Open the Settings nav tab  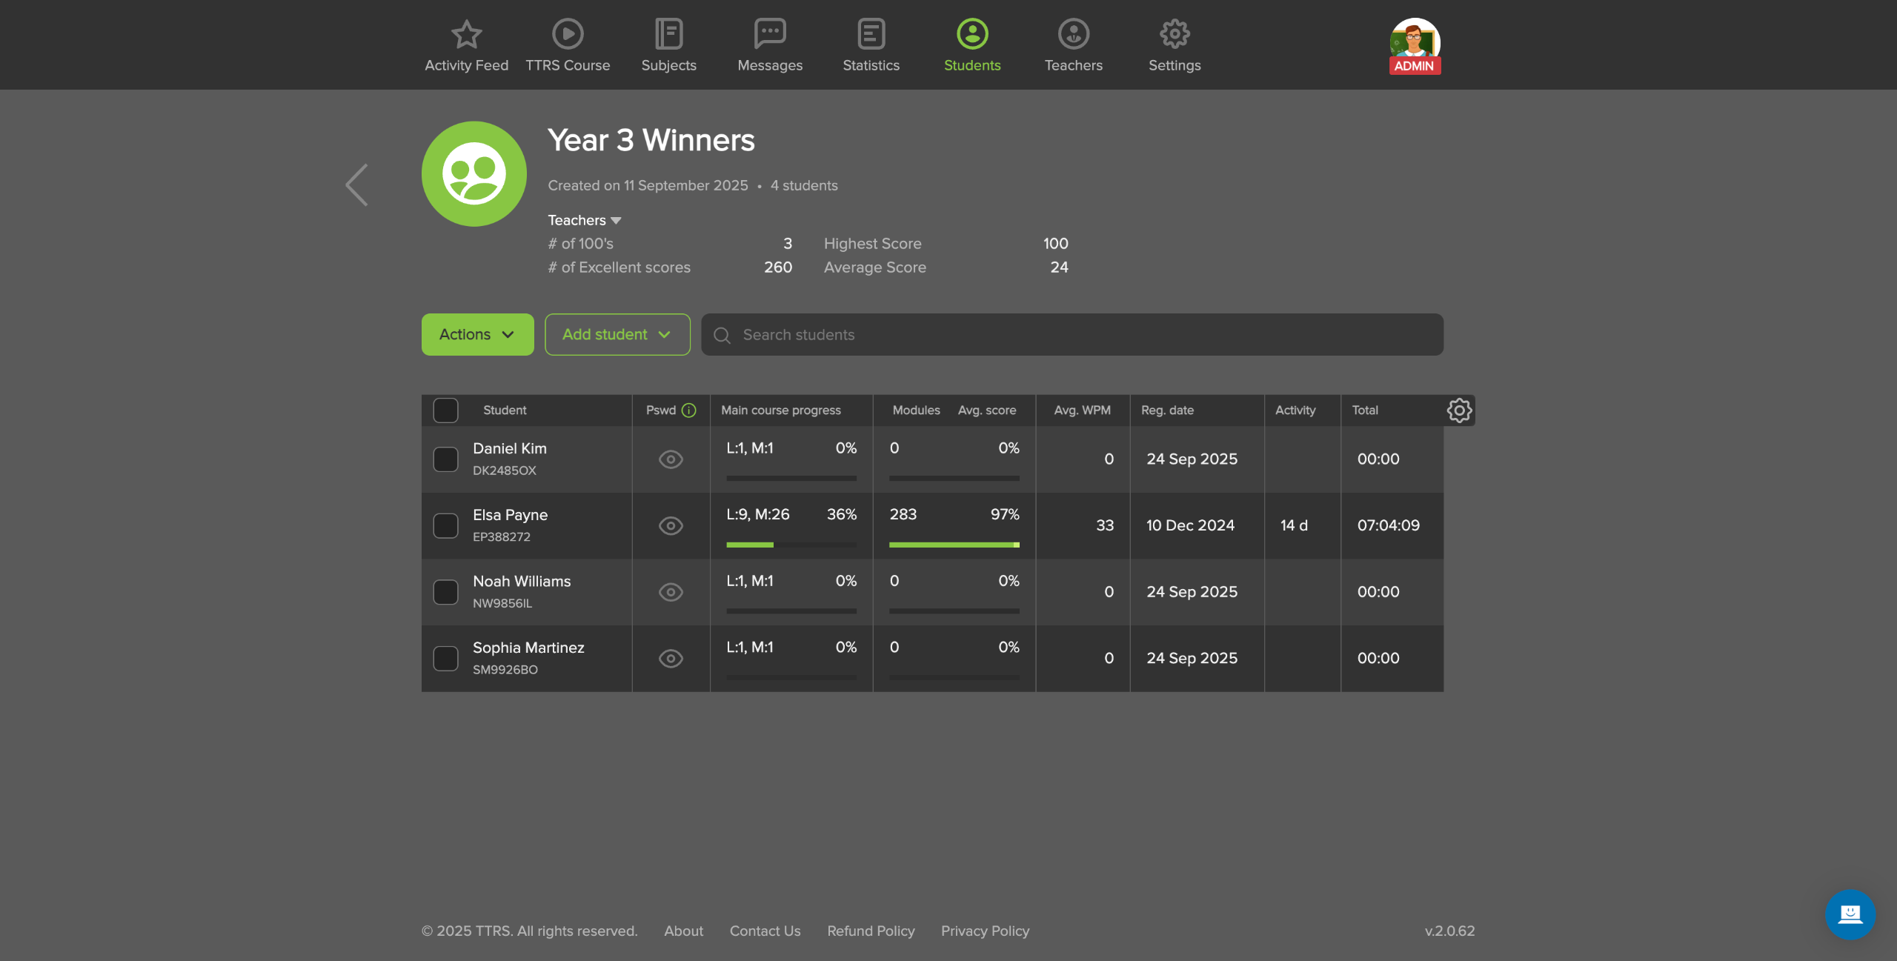coord(1175,46)
